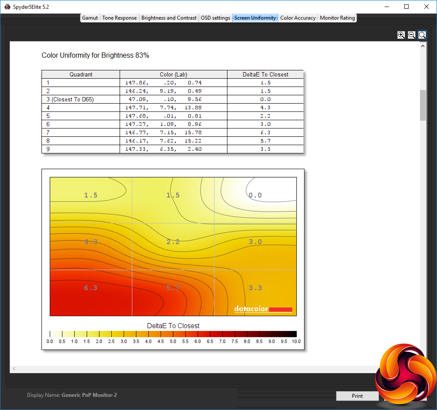Click the DeltaE cell showing 6.3 in table
Screen dimensions: 437x410
point(265,132)
